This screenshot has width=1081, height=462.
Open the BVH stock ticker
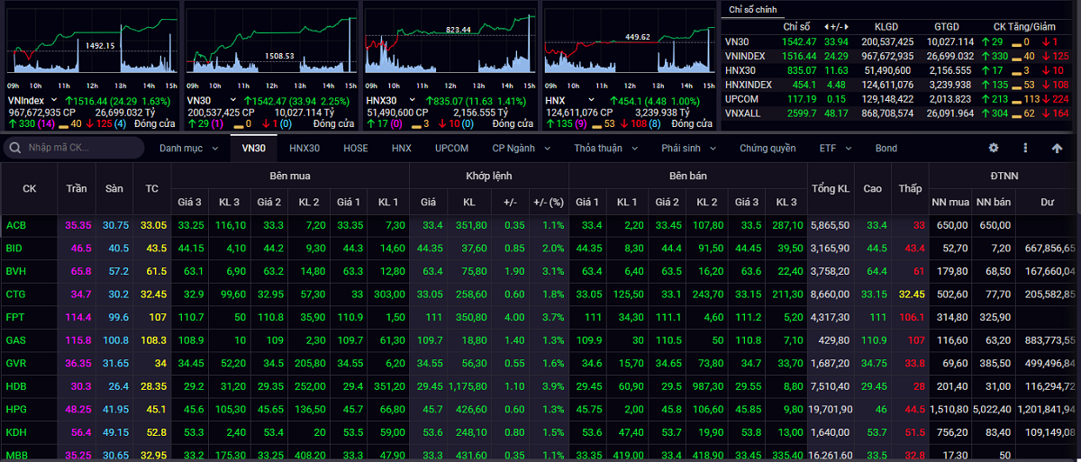[15, 270]
